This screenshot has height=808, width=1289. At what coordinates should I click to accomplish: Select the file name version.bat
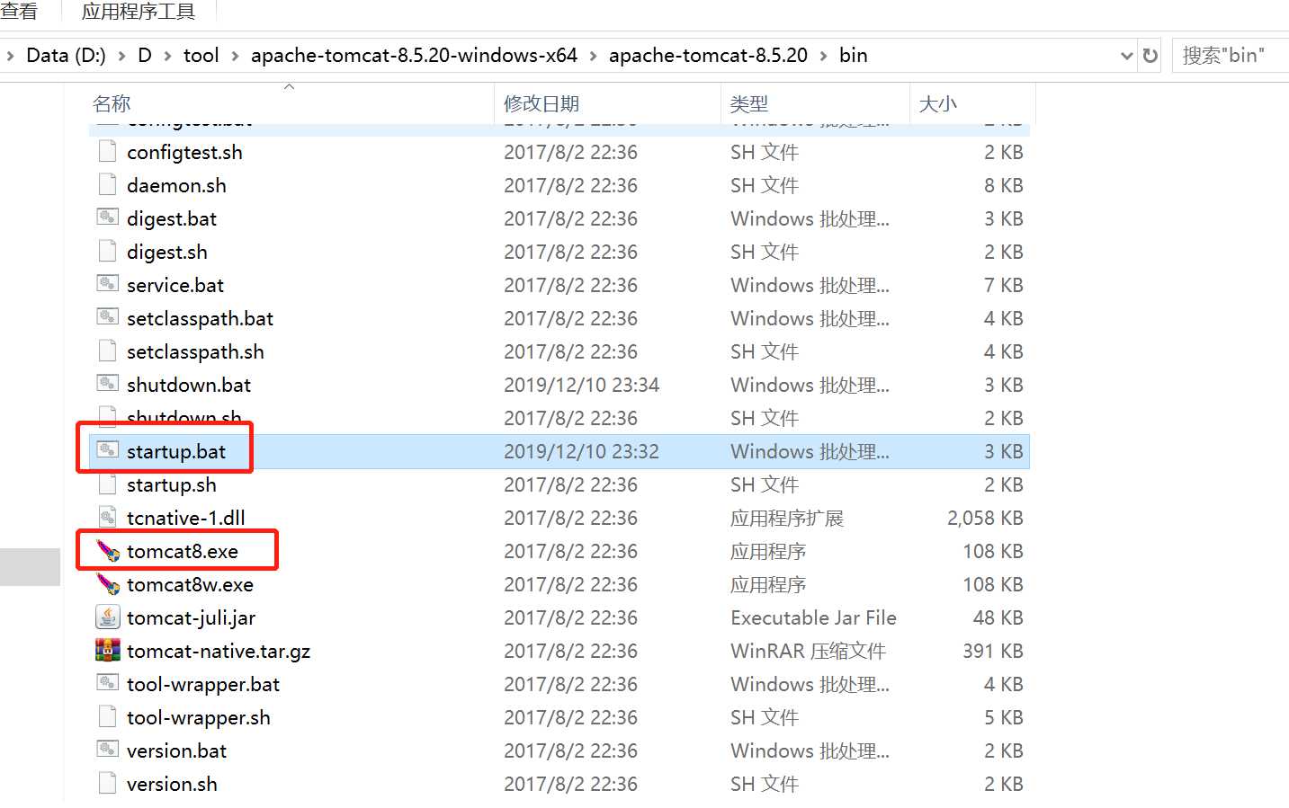click(x=176, y=750)
